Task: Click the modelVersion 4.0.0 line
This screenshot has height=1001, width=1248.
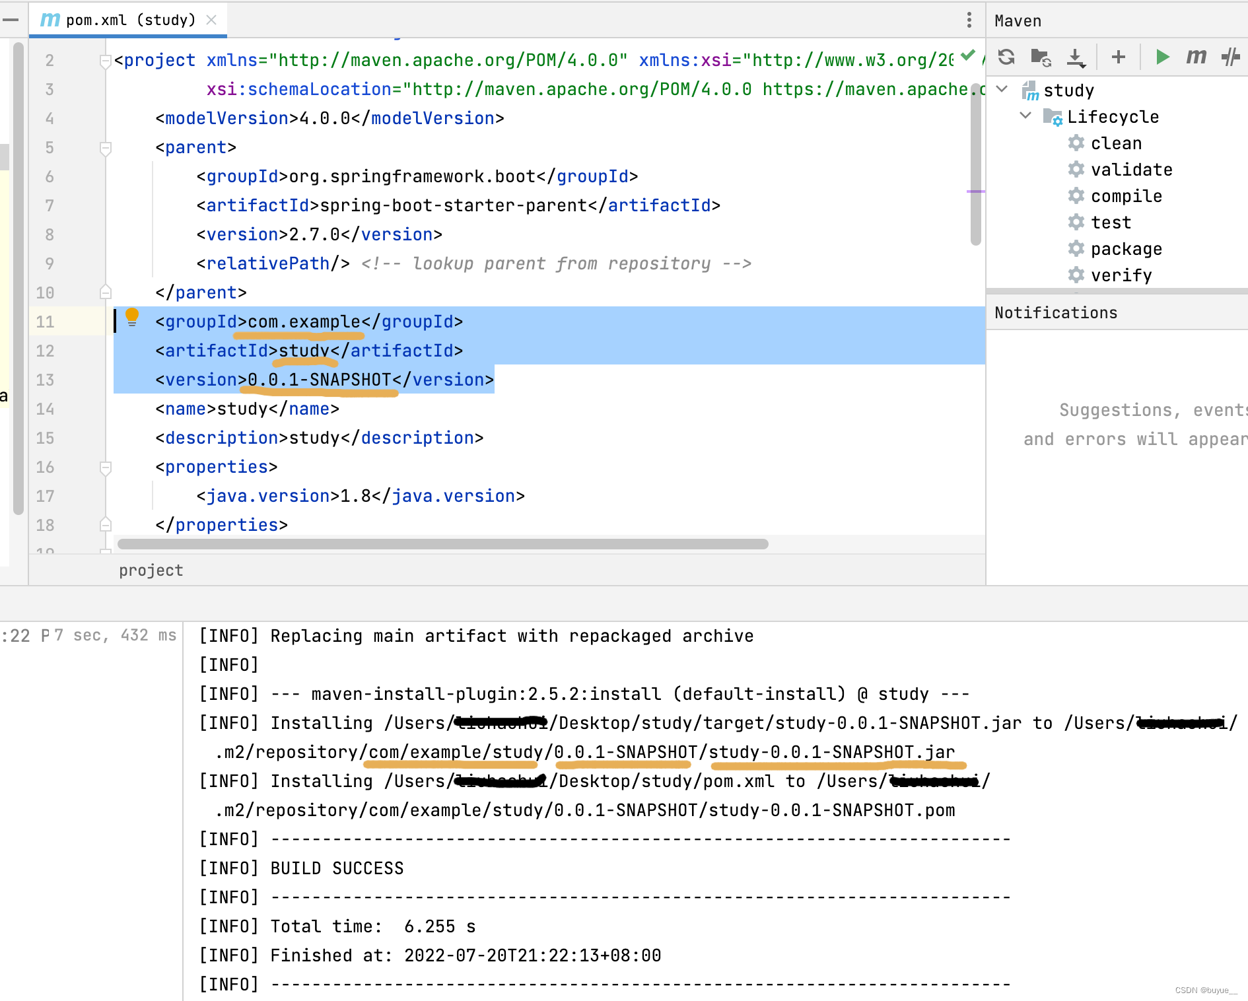Action: (x=329, y=118)
